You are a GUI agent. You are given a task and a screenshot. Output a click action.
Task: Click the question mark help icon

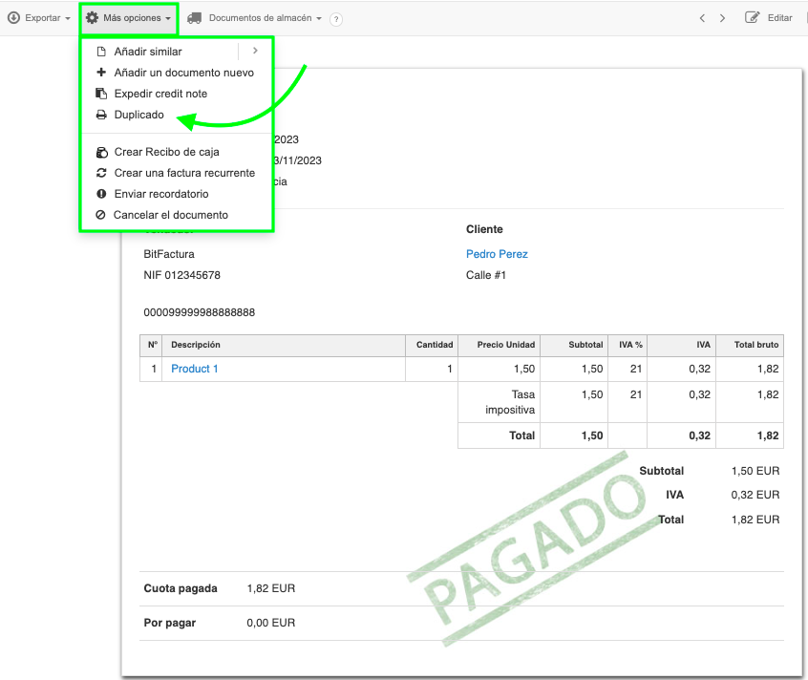pos(336,19)
